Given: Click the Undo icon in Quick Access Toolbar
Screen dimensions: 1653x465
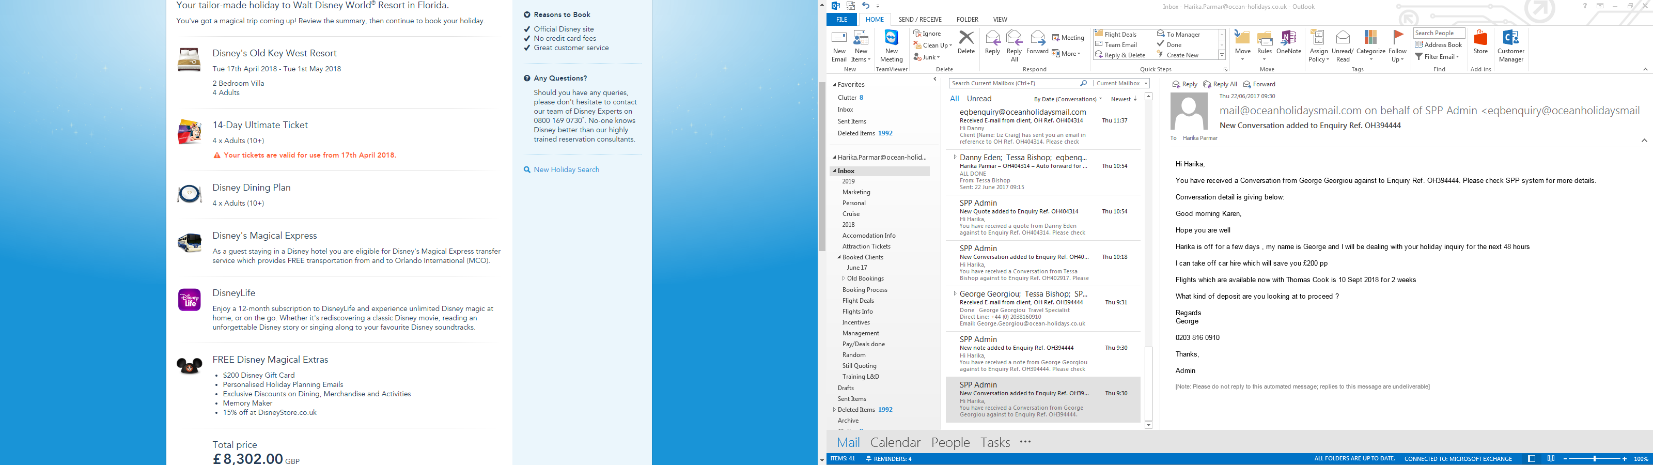Looking at the screenshot, I should click(x=865, y=6).
